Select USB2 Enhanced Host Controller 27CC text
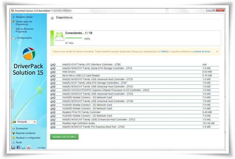 point(99,119)
